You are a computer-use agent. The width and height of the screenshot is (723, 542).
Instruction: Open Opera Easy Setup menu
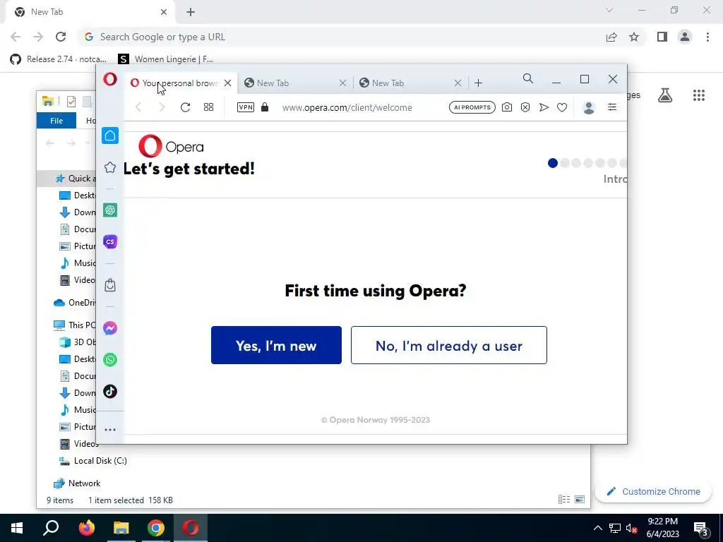[x=612, y=107]
